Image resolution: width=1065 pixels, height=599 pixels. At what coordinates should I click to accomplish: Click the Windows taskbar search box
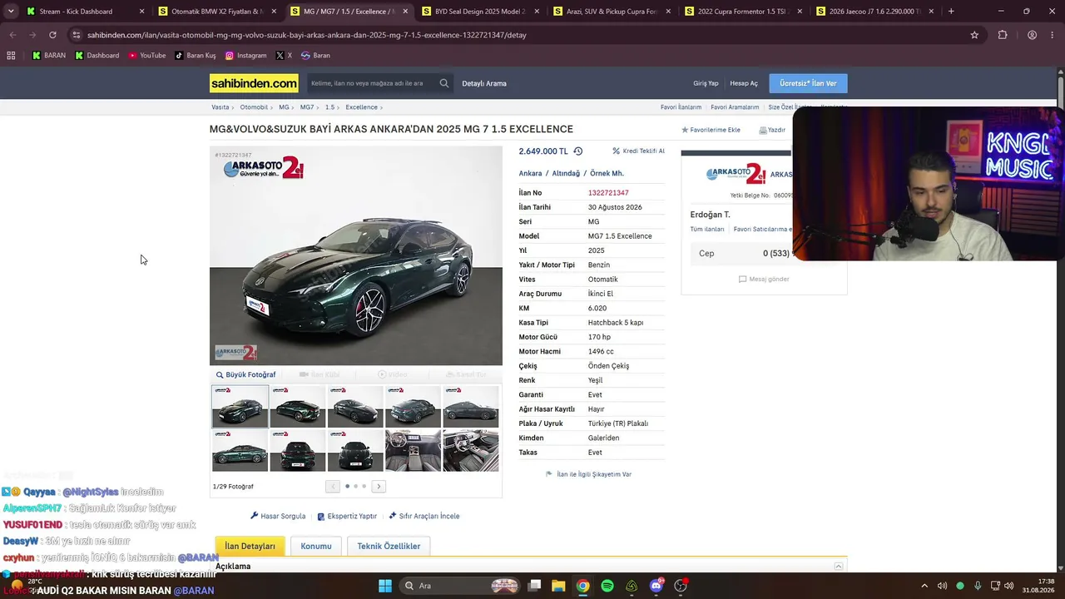point(459,586)
